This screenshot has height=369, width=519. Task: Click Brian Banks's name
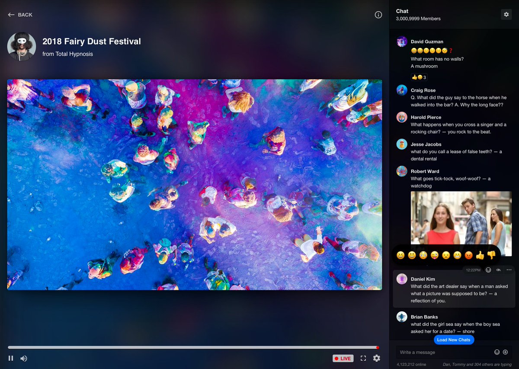tap(424, 317)
